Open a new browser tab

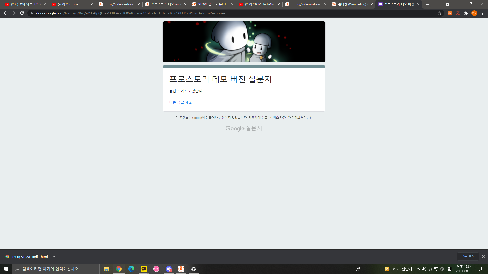(428, 4)
